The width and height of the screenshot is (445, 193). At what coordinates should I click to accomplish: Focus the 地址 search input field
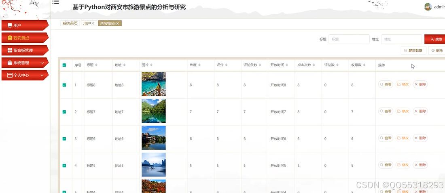(401, 40)
